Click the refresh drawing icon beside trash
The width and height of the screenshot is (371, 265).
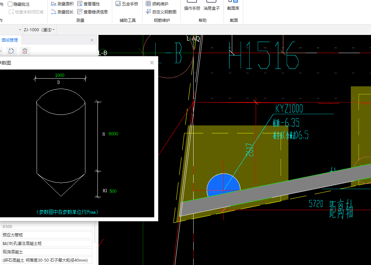pos(11,51)
